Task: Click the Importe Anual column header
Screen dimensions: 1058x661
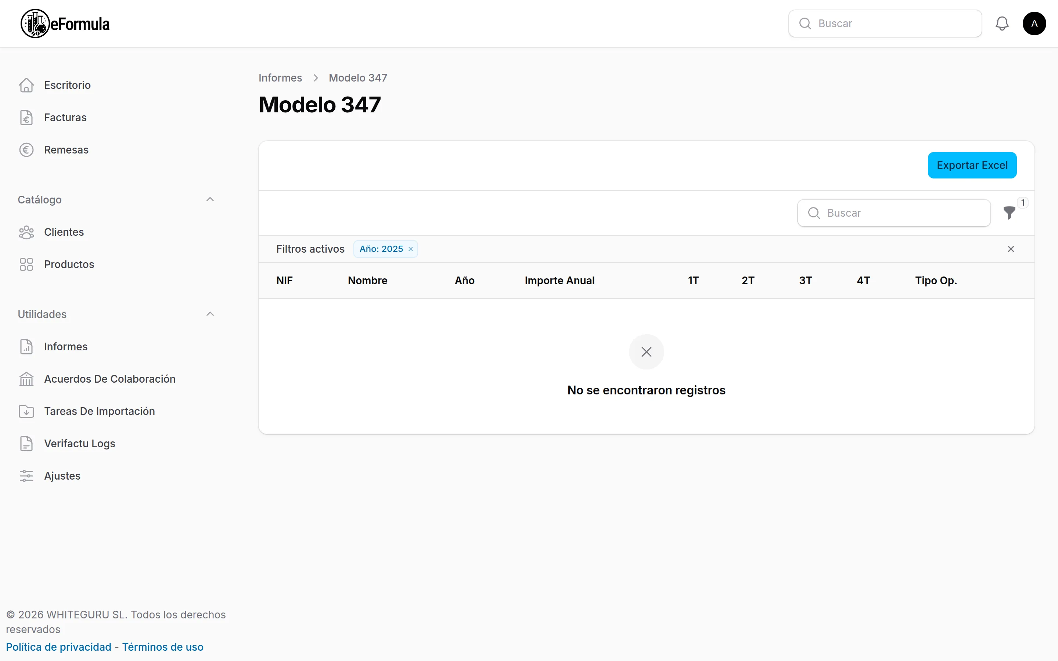Action: 559,281
